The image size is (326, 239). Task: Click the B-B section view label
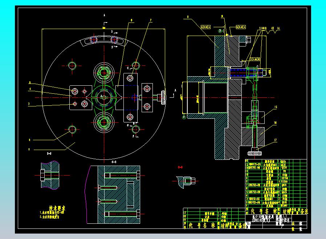click(49, 154)
